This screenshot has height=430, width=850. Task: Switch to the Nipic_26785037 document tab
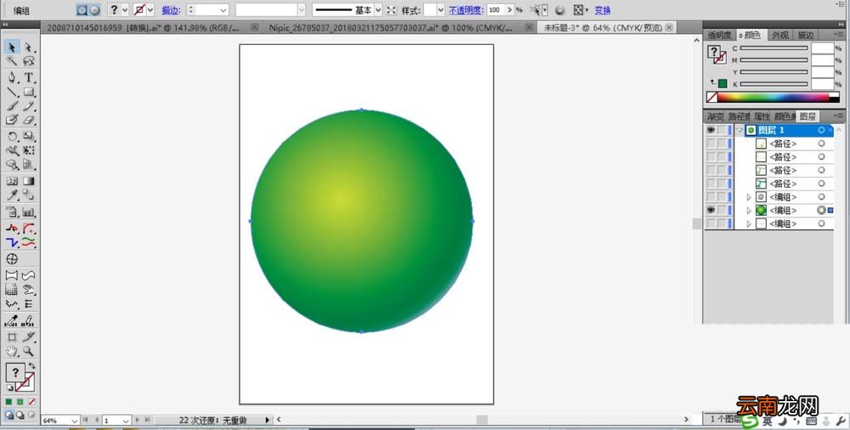click(390, 28)
